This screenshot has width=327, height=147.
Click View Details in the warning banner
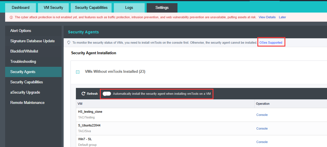267,17
